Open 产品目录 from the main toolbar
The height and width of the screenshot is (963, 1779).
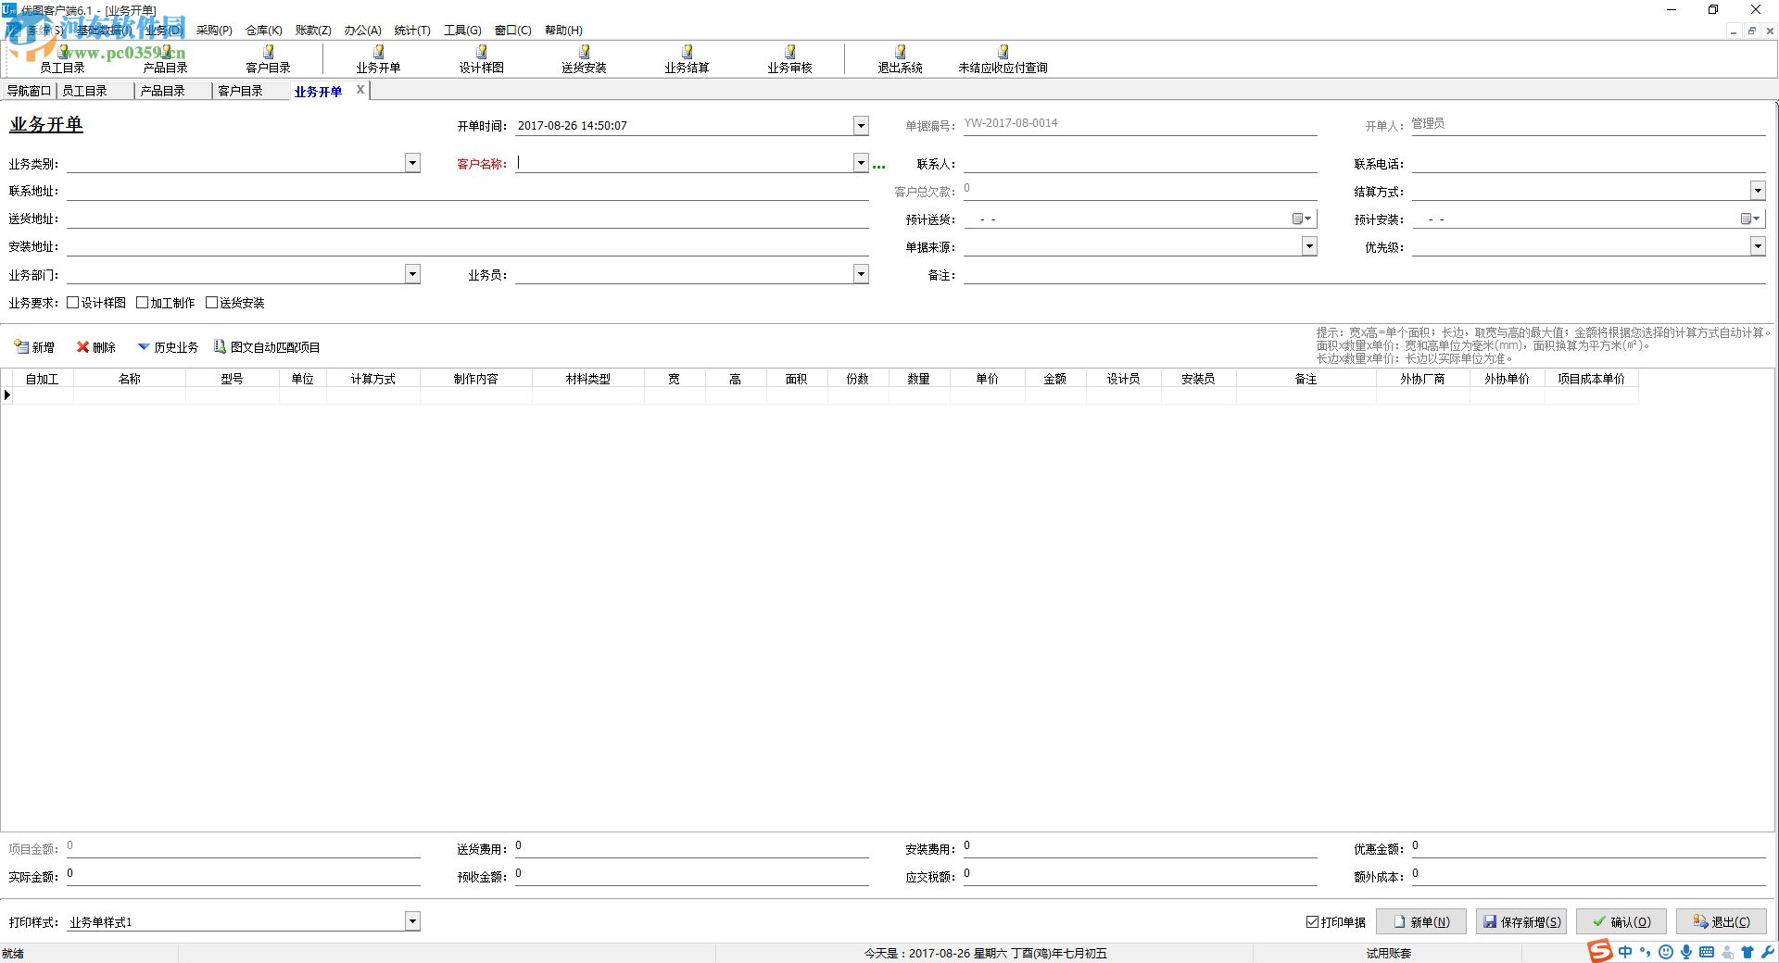[x=165, y=59]
